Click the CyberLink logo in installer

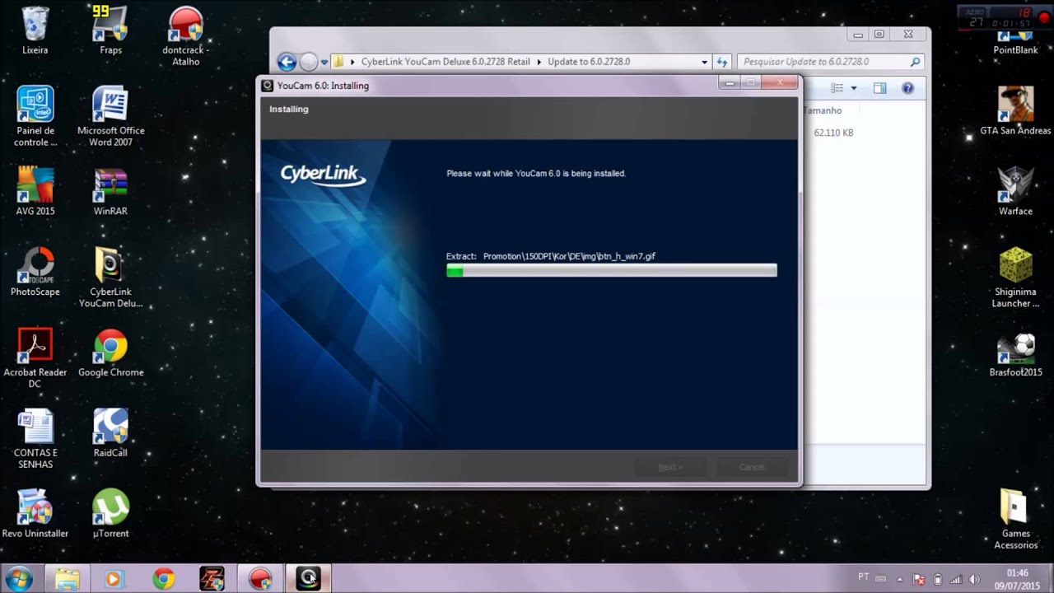pyautogui.click(x=323, y=175)
